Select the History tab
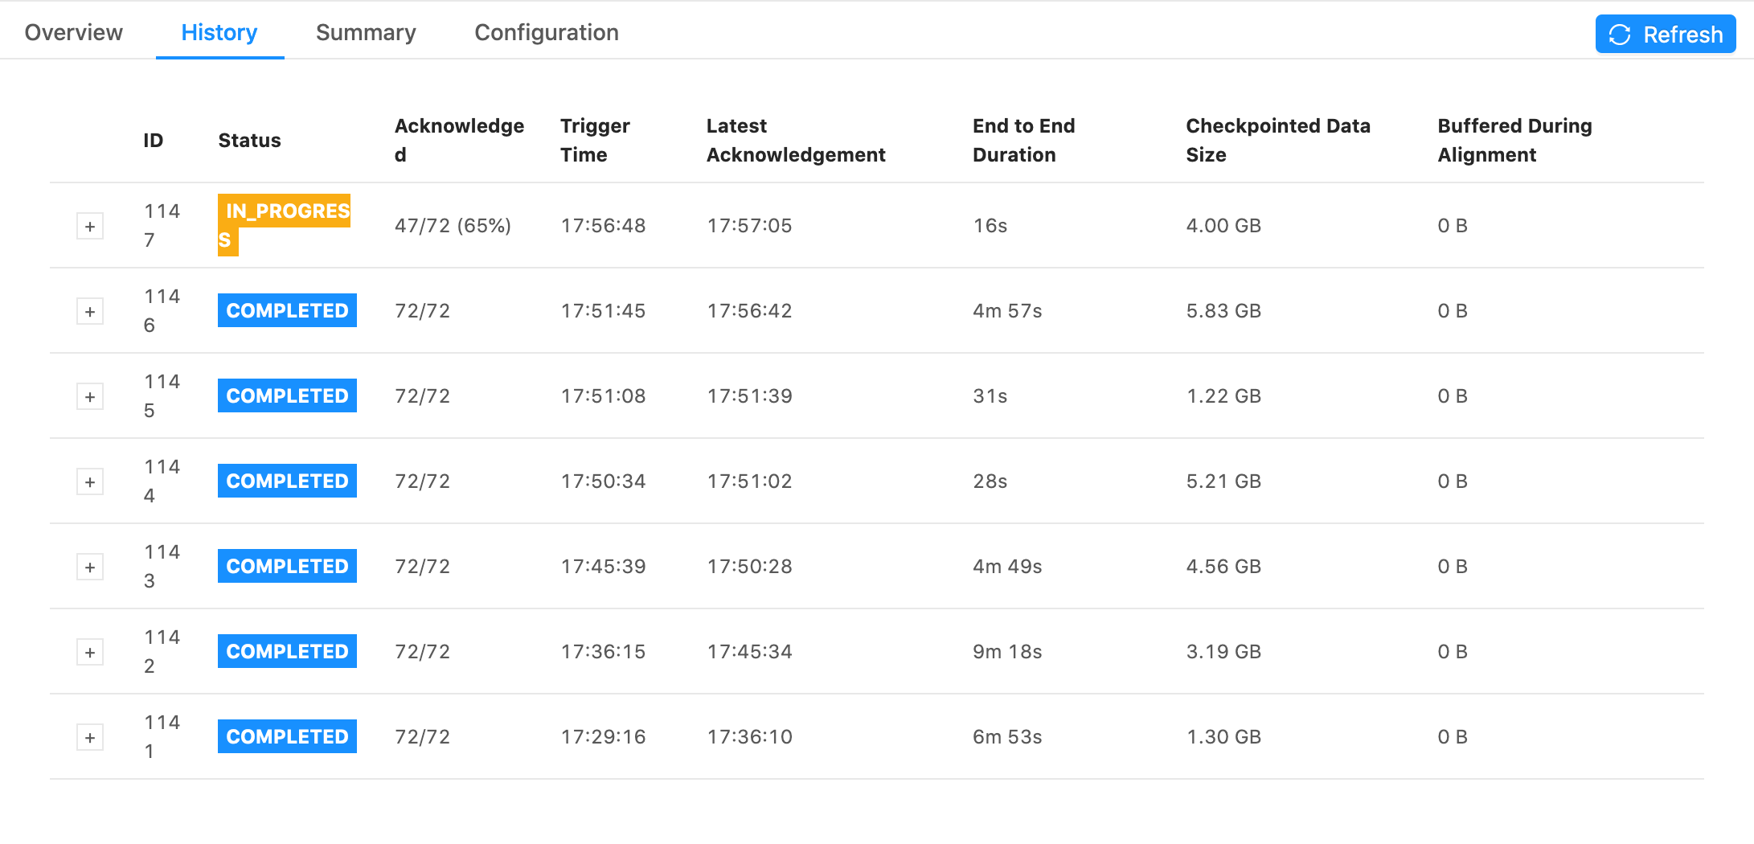 [x=219, y=32]
